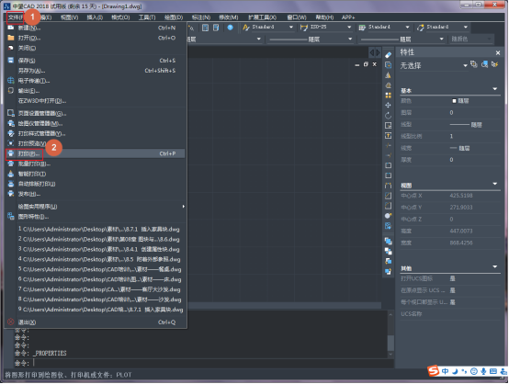This screenshot has height=384, width=509.
Task: Click the folder icon beside 打开(O) menu entry
Action: pyautogui.click(x=11, y=38)
